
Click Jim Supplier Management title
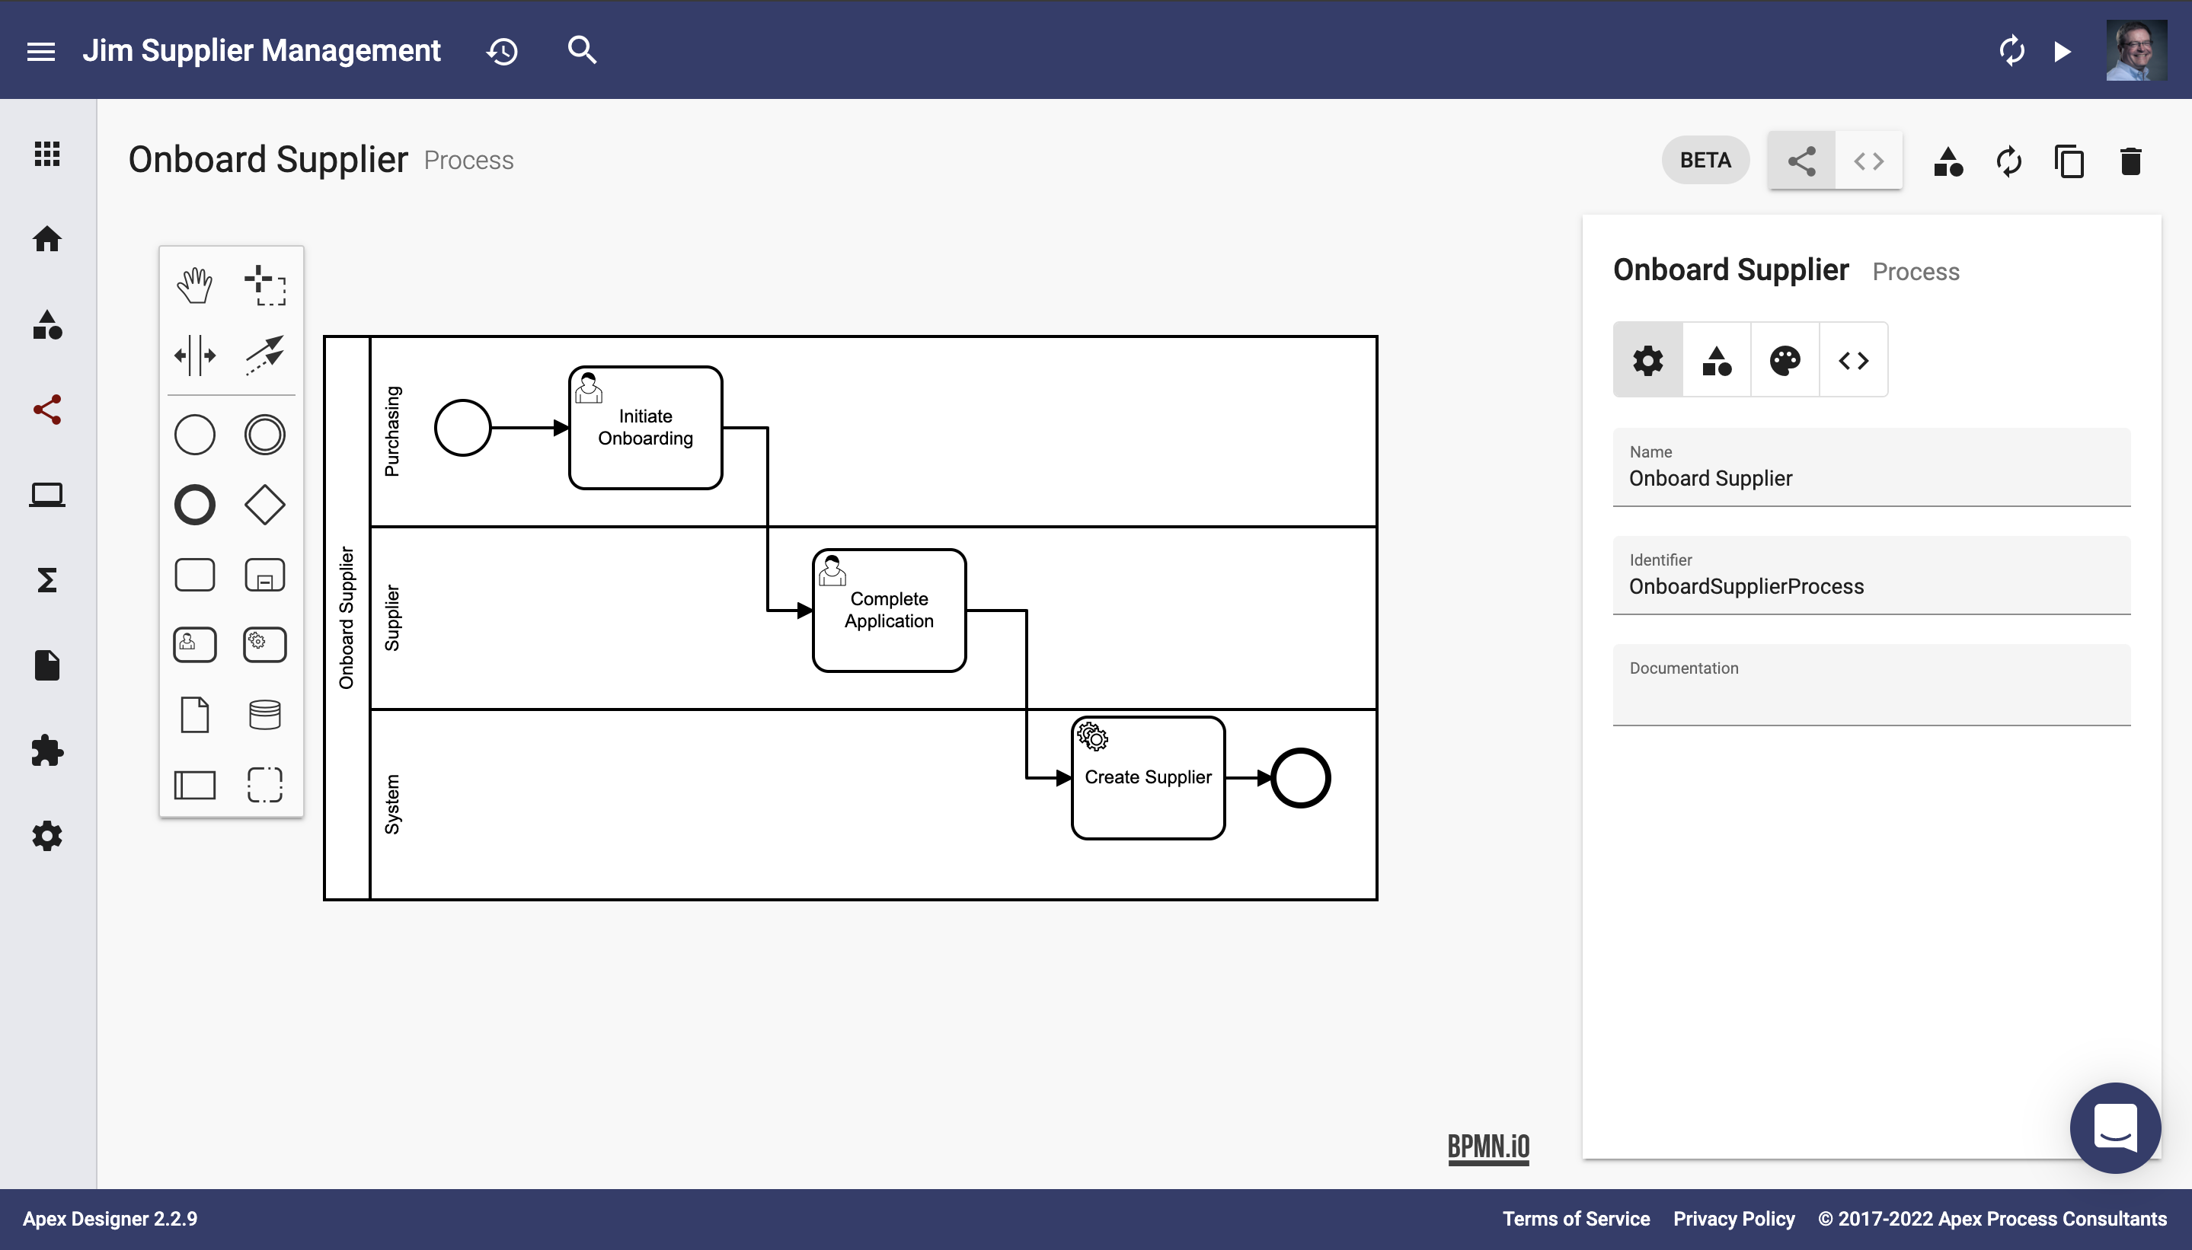pyautogui.click(x=261, y=51)
